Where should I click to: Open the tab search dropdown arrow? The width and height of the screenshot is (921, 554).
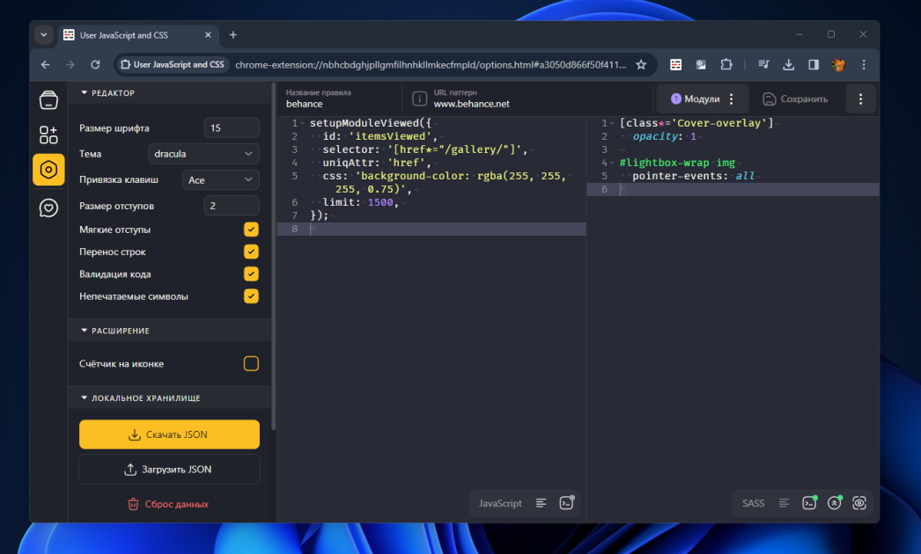coord(43,35)
